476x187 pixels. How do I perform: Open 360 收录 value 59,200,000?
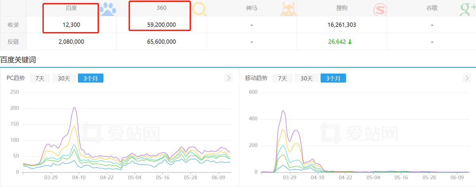(x=162, y=25)
